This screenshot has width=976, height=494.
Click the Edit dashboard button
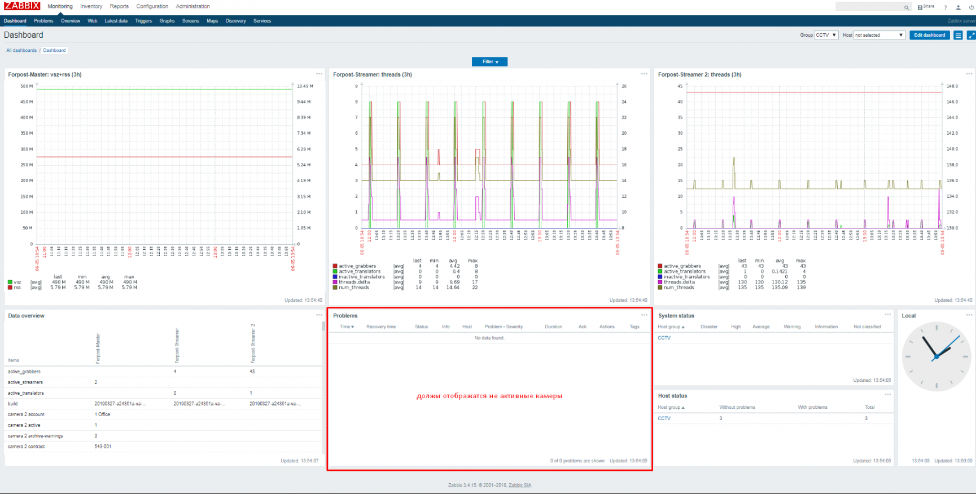929,35
